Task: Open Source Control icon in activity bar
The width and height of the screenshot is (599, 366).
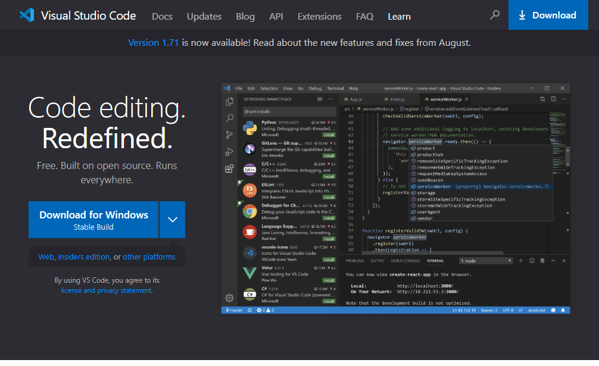Action: (x=229, y=134)
